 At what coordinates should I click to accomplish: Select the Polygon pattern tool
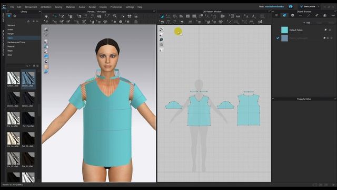click(181, 16)
